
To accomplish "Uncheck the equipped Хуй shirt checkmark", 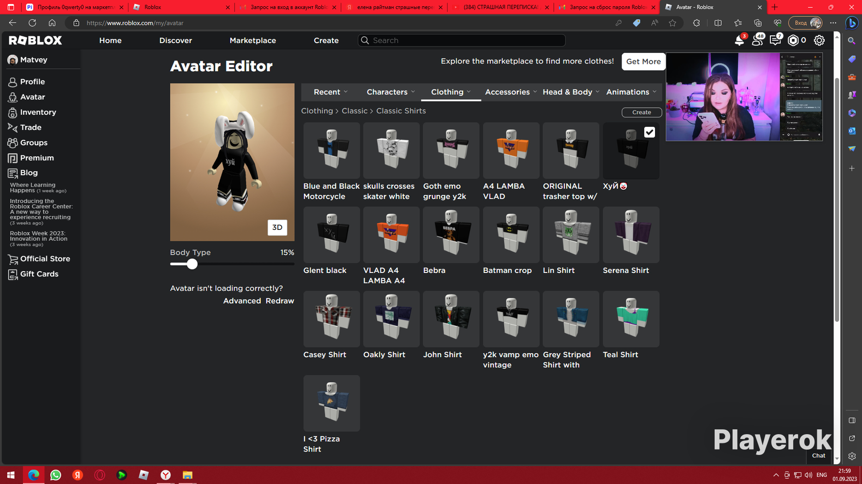I will (x=649, y=132).
